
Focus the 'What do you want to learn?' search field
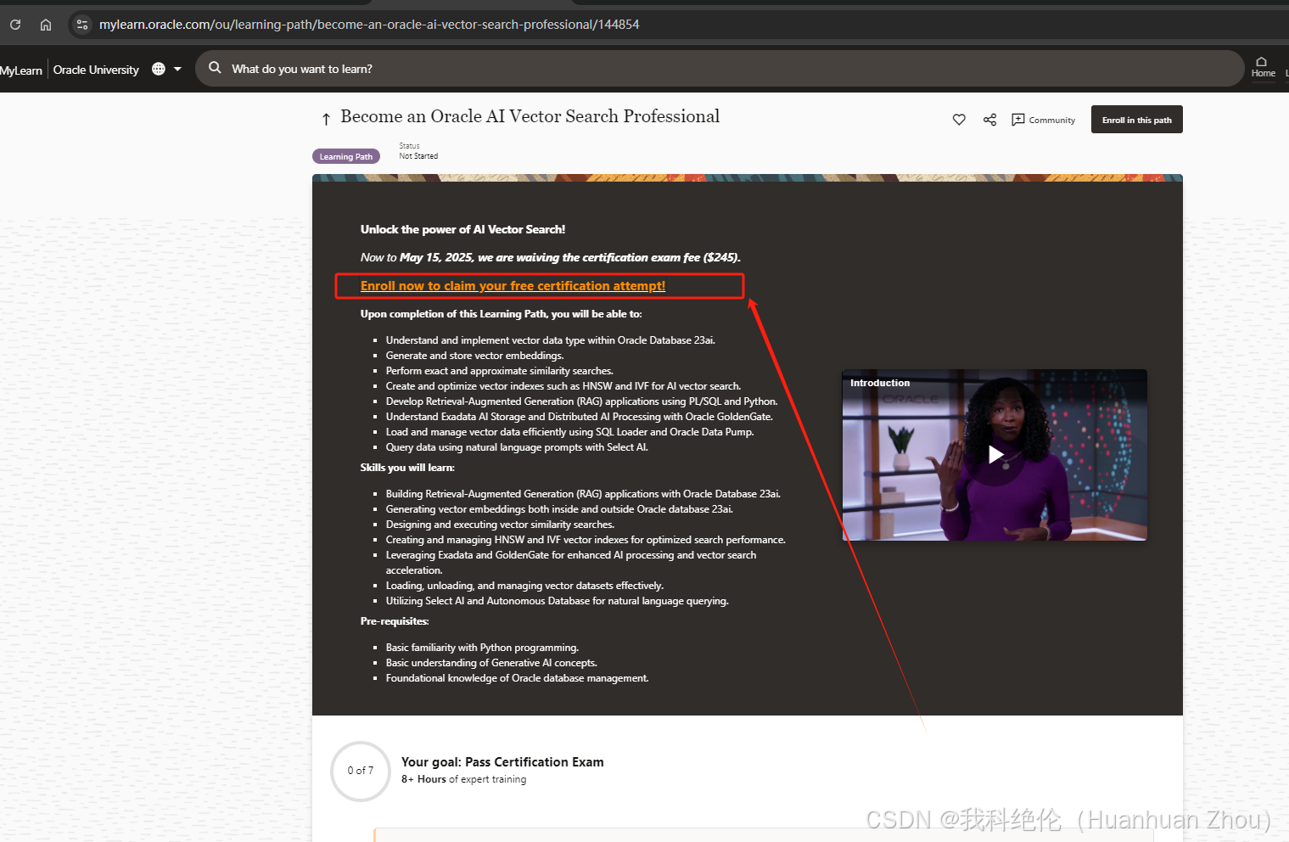coord(720,69)
